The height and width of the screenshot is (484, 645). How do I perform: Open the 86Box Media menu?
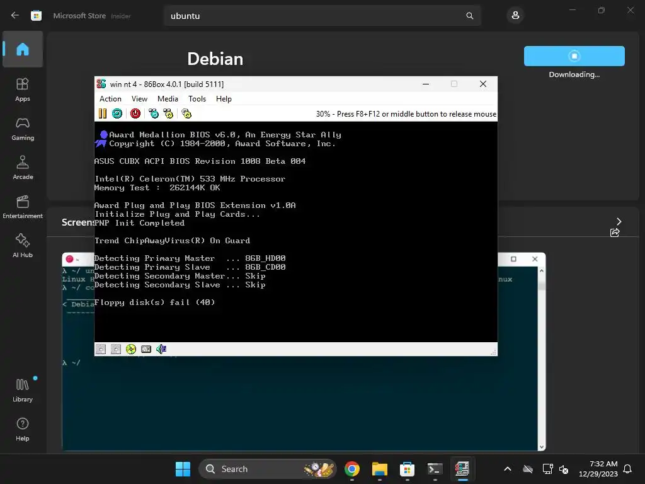click(x=168, y=99)
